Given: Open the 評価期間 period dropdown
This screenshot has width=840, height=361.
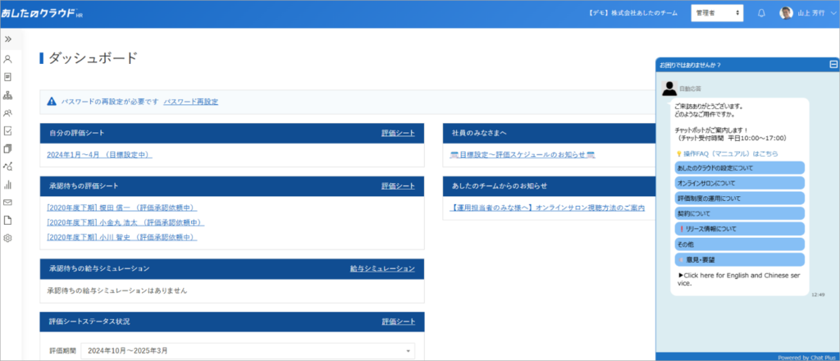Looking at the screenshot, I should tap(247, 351).
